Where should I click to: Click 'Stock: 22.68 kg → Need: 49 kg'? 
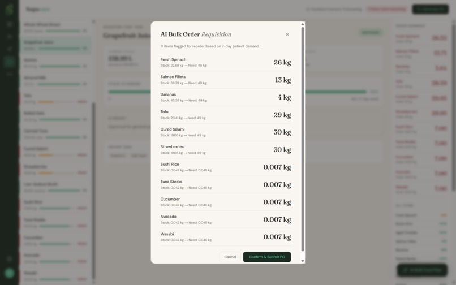(183, 66)
